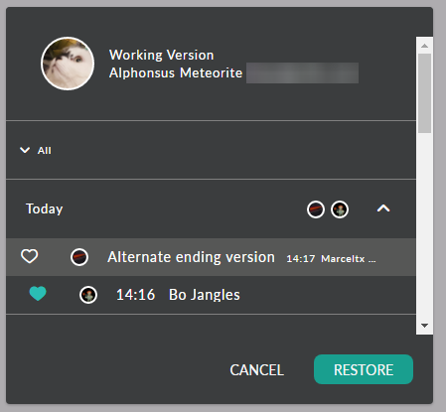Click the scrollbar down arrow

[x=424, y=326]
